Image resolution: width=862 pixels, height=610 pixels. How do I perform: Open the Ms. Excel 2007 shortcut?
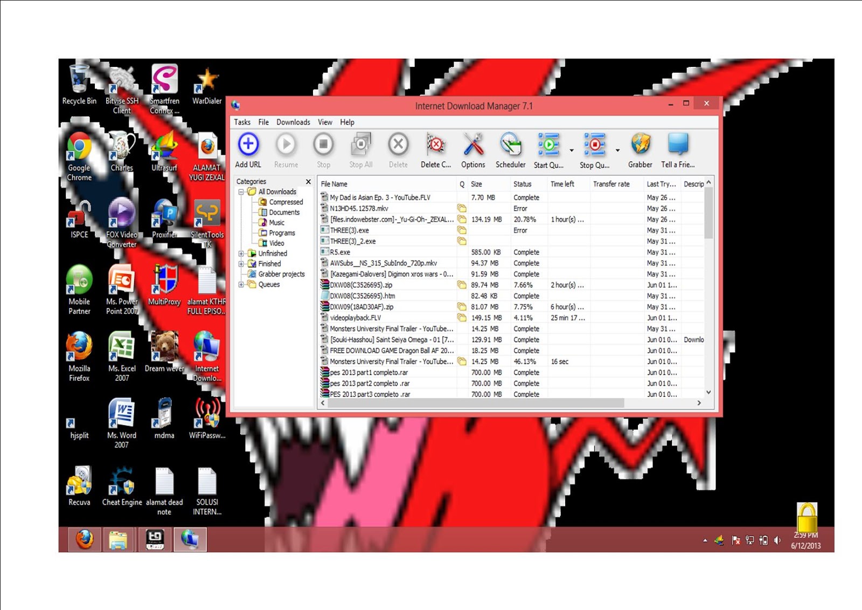(122, 357)
